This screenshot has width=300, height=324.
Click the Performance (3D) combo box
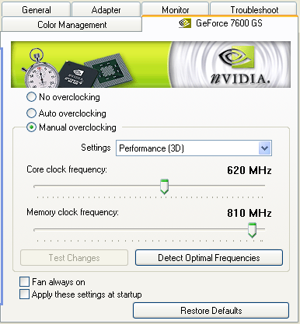click(194, 148)
